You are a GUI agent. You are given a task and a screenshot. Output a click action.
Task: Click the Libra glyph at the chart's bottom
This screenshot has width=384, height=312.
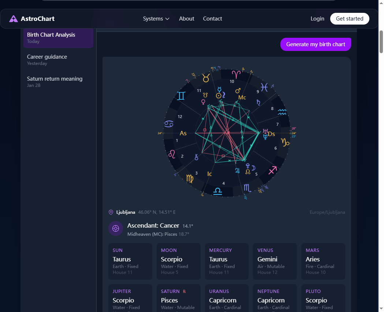pyautogui.click(x=217, y=191)
